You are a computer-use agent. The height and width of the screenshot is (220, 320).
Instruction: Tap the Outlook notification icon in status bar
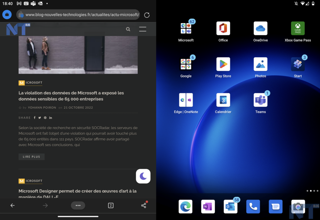pos(40,3)
